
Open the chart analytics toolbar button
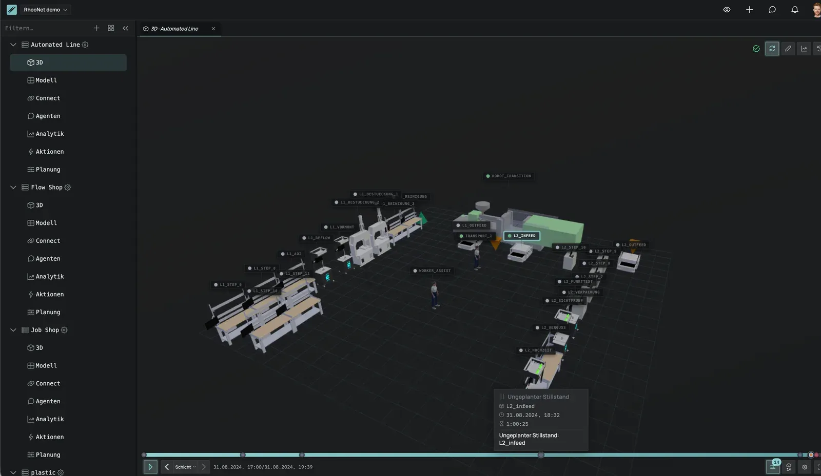click(x=804, y=49)
